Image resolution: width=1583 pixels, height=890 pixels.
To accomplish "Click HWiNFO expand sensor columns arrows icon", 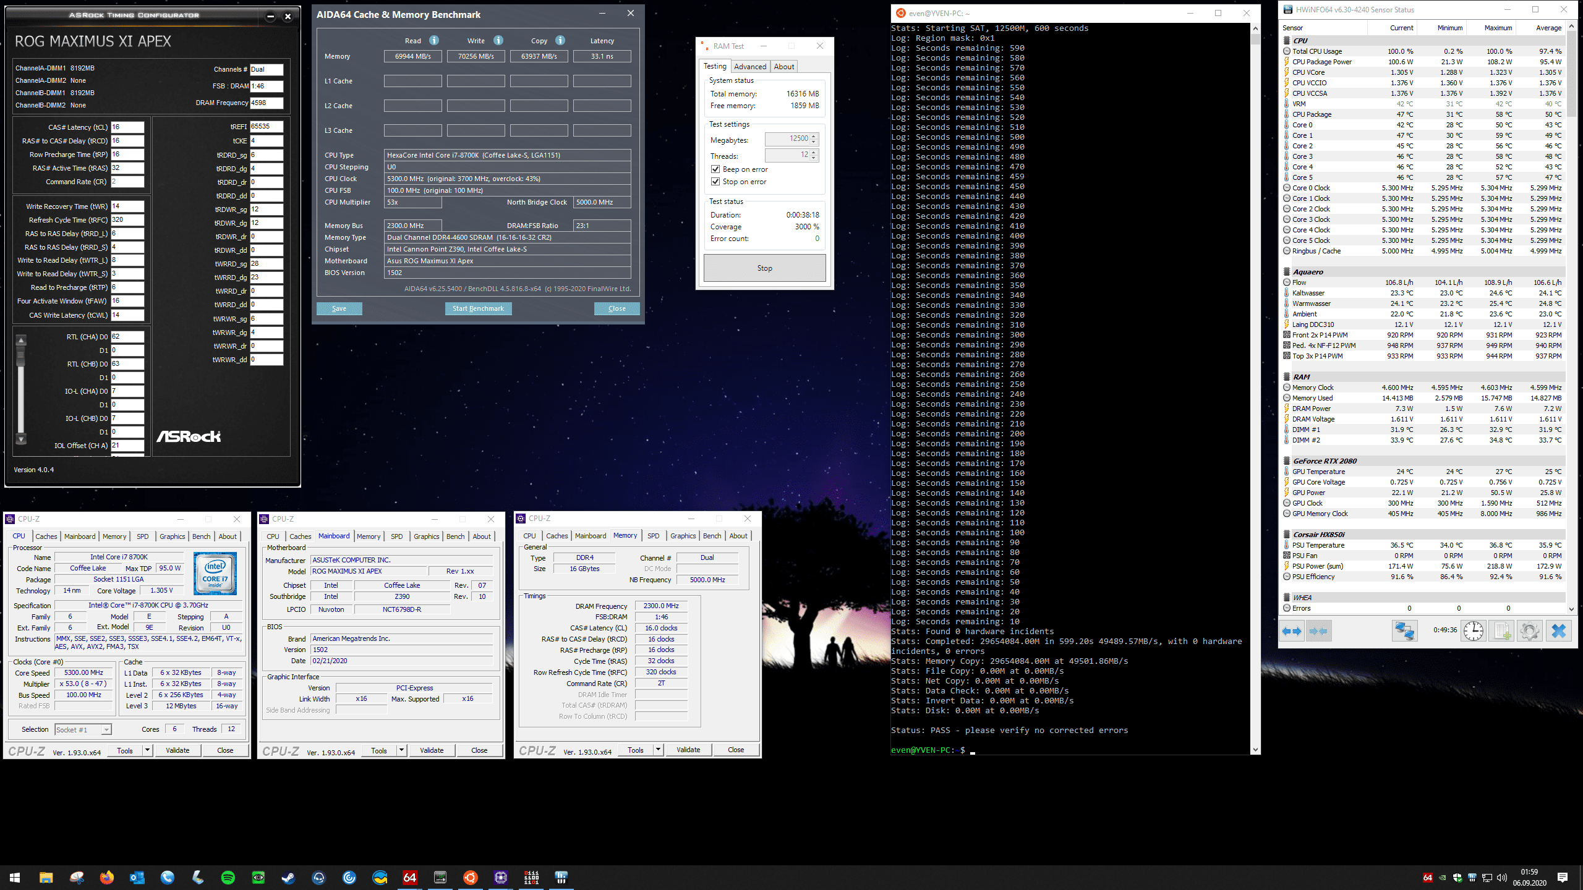I will click(x=1292, y=631).
